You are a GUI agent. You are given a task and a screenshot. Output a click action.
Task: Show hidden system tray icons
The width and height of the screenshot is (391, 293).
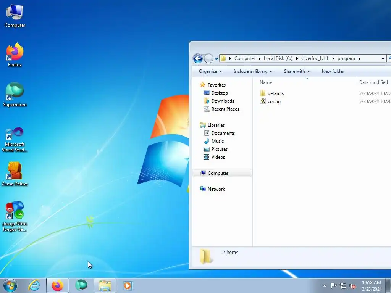pyautogui.click(x=325, y=286)
